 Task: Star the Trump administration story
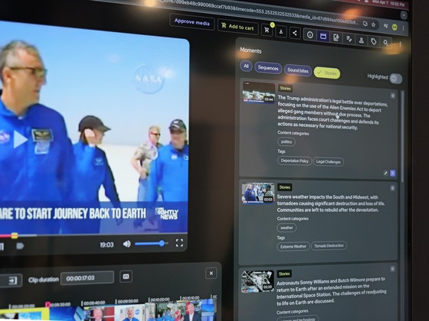coord(393,96)
